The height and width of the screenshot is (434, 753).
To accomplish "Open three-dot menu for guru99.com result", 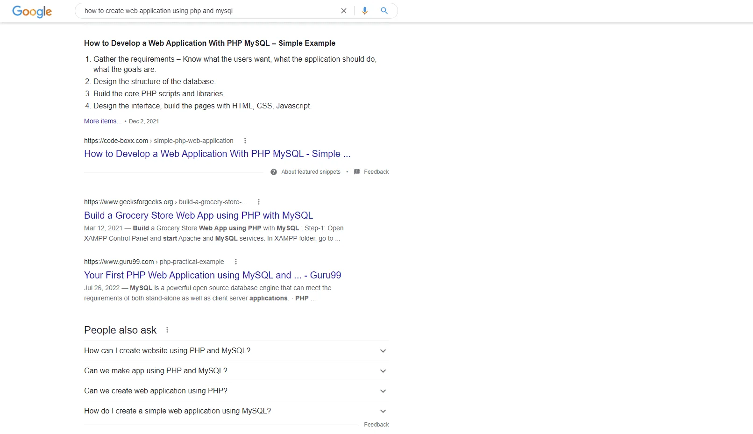I will click(x=236, y=262).
